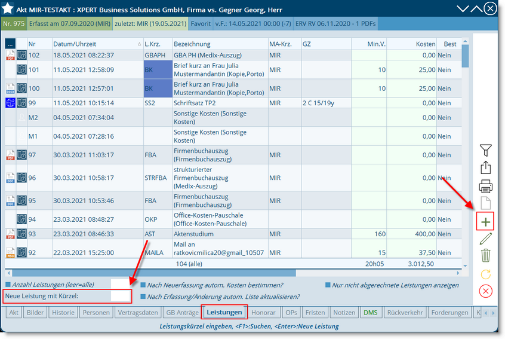Collapse window with down chevron in title bar
The height and width of the screenshot is (339, 505).
point(463,9)
